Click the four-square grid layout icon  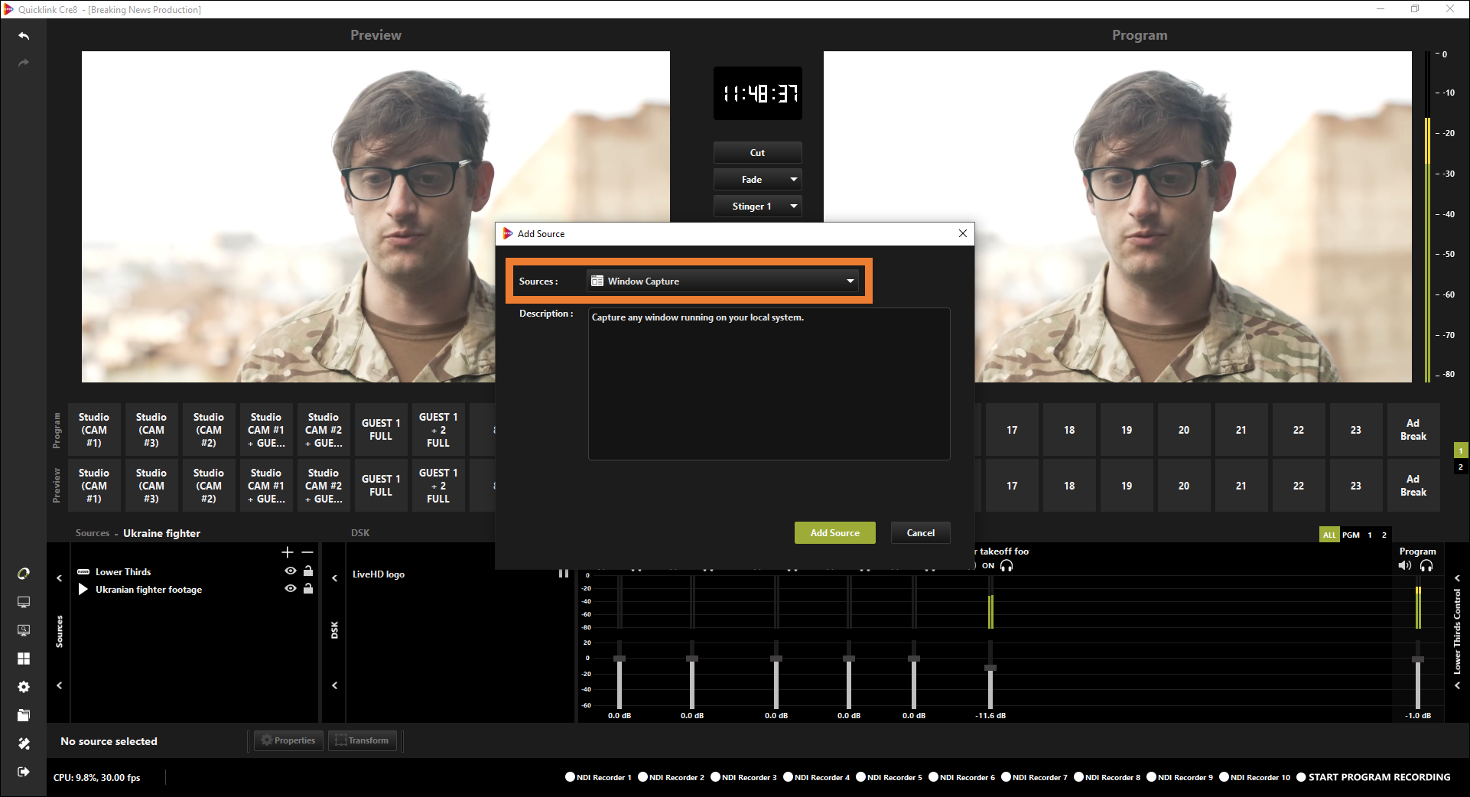click(x=24, y=659)
